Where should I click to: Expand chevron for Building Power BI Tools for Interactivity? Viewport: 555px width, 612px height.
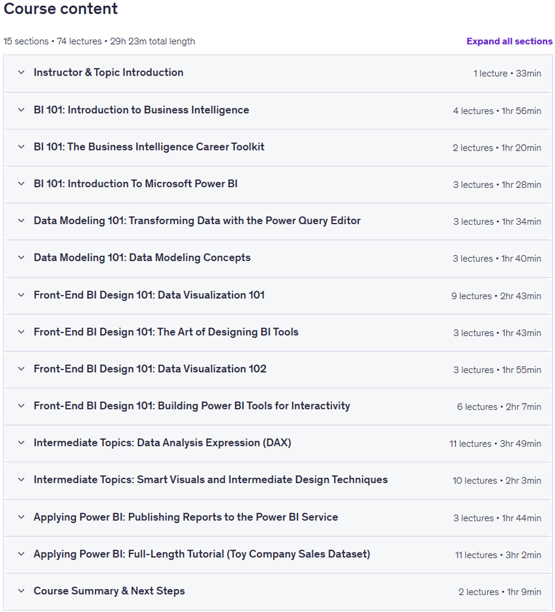point(22,406)
